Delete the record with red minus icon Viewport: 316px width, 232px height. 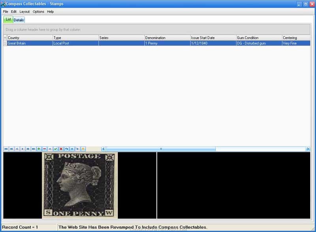coord(44,149)
